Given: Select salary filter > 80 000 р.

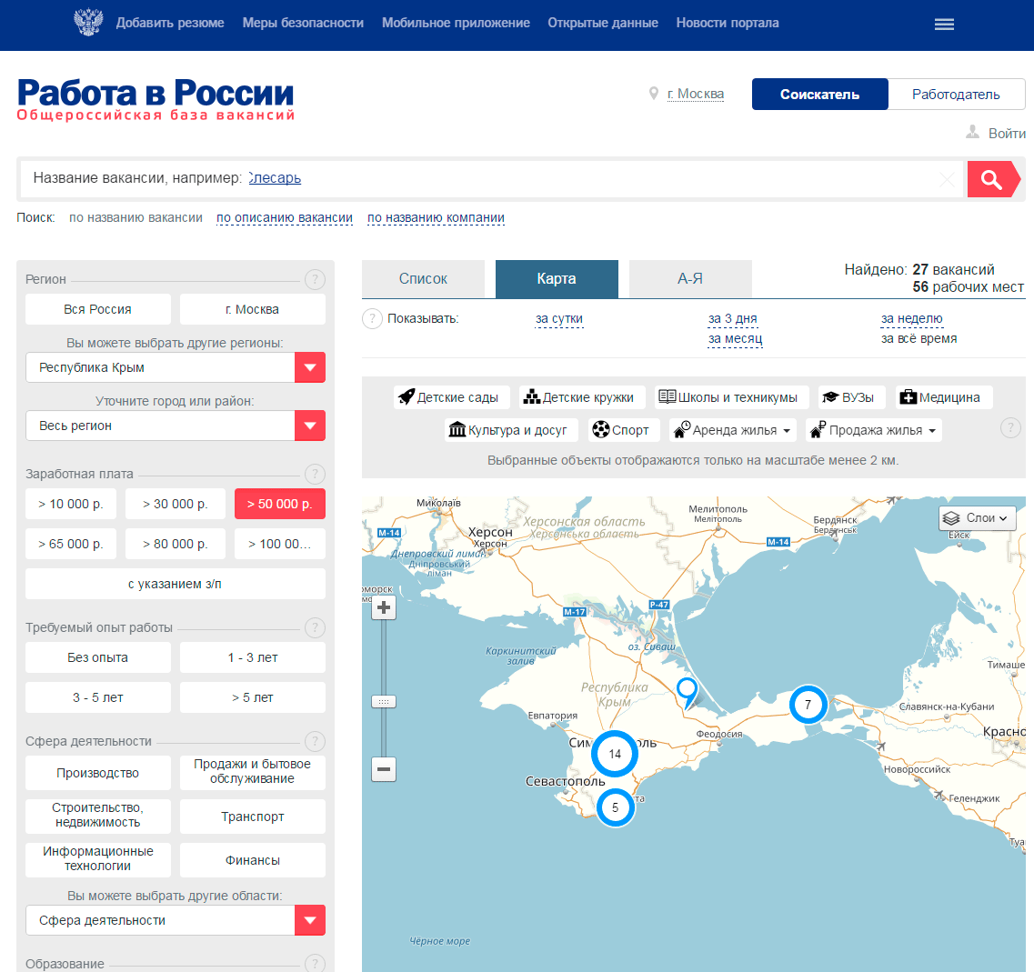Looking at the screenshot, I should 176,544.
